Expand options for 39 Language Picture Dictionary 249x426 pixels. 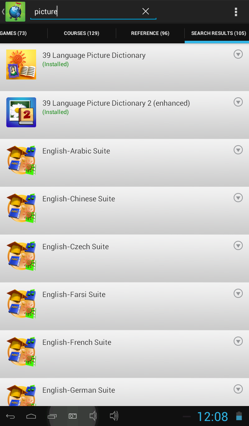[x=238, y=54]
